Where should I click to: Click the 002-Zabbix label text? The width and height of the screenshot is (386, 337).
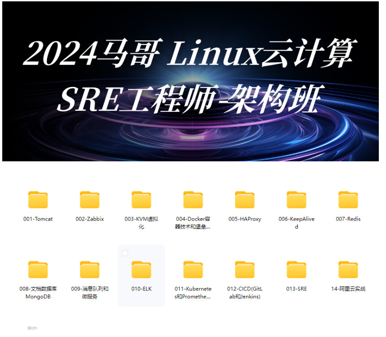pyautogui.click(x=90, y=219)
